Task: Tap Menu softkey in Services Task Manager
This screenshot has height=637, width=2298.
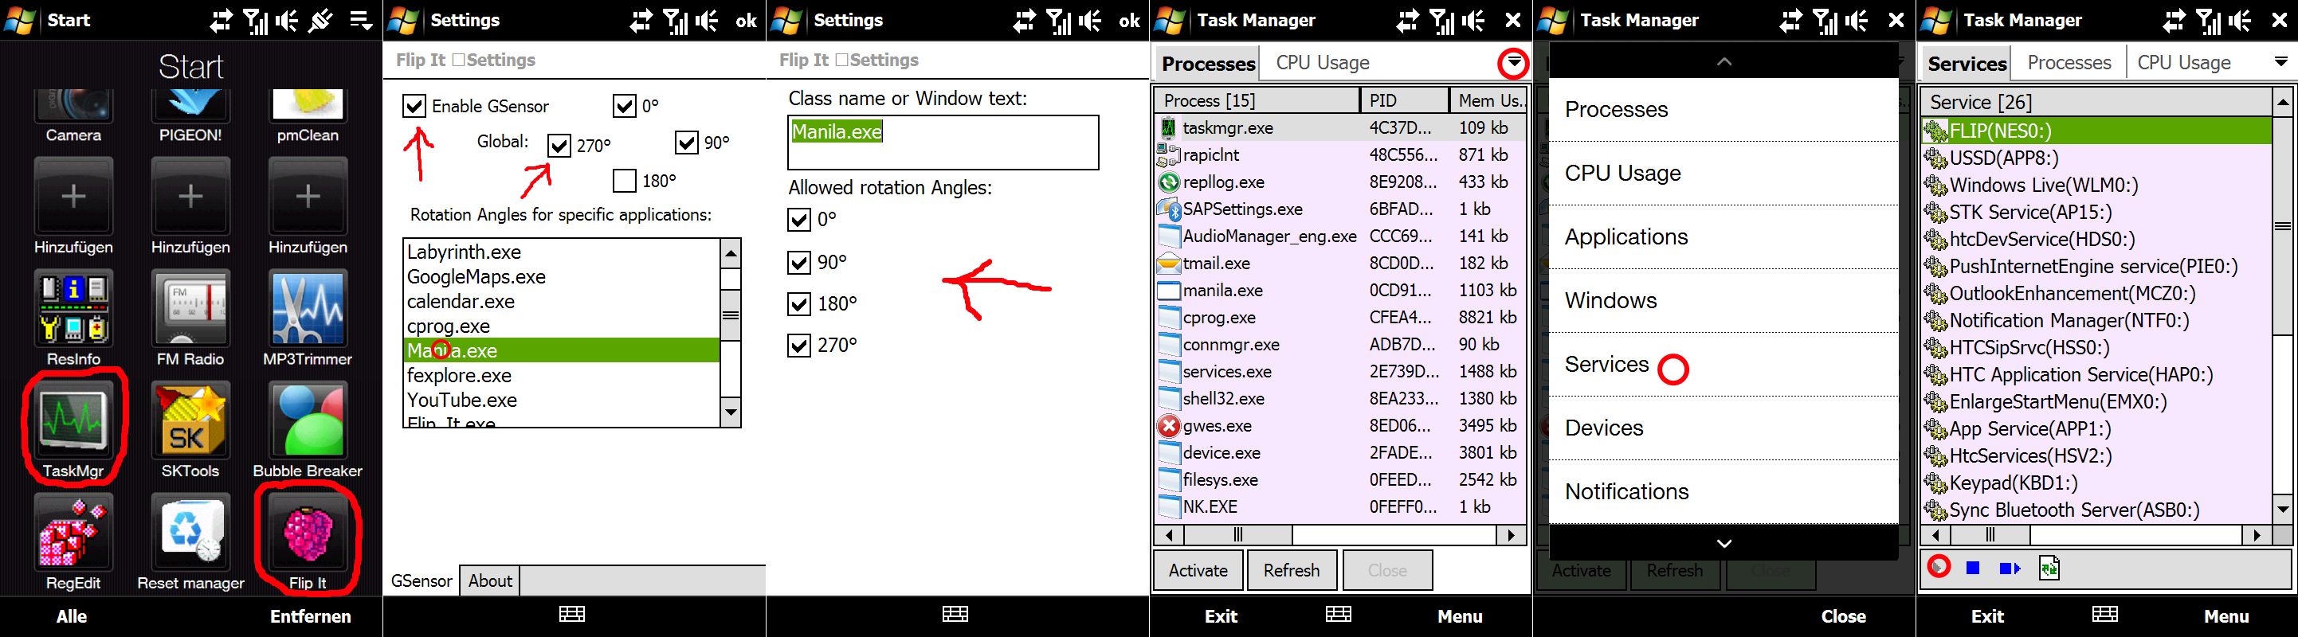Action: 2225,616
